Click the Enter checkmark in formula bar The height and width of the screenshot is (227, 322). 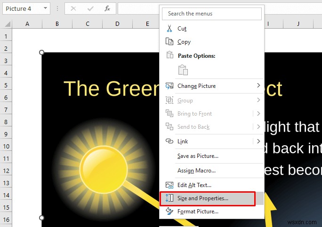click(x=90, y=8)
